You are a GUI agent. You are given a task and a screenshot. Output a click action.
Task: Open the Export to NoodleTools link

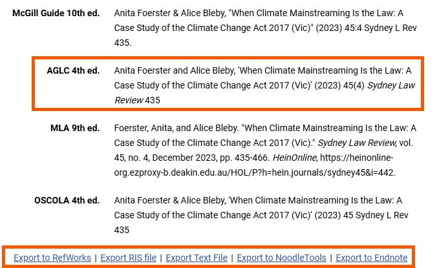pos(281,258)
